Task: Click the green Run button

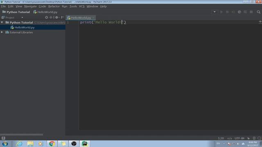Action: (x=221, y=12)
